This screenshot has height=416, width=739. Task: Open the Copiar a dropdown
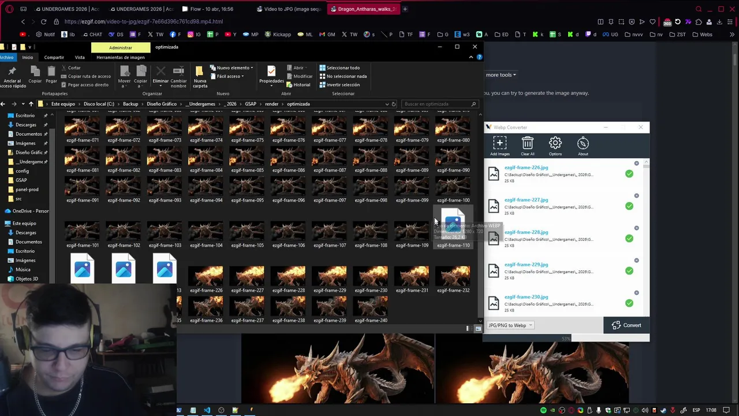tap(141, 76)
